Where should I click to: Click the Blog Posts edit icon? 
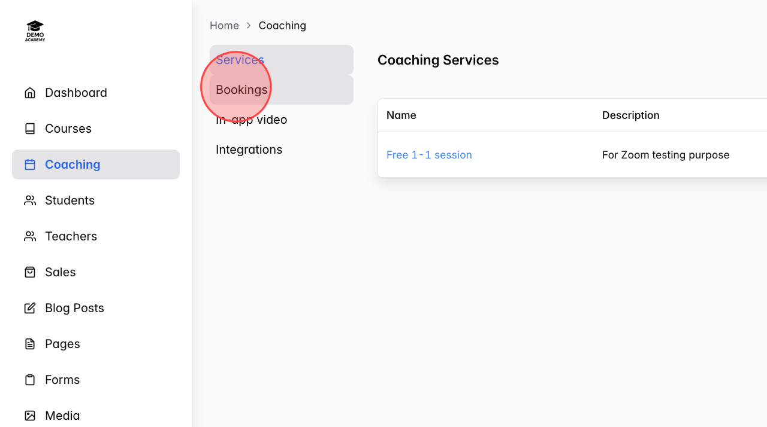pyautogui.click(x=30, y=308)
